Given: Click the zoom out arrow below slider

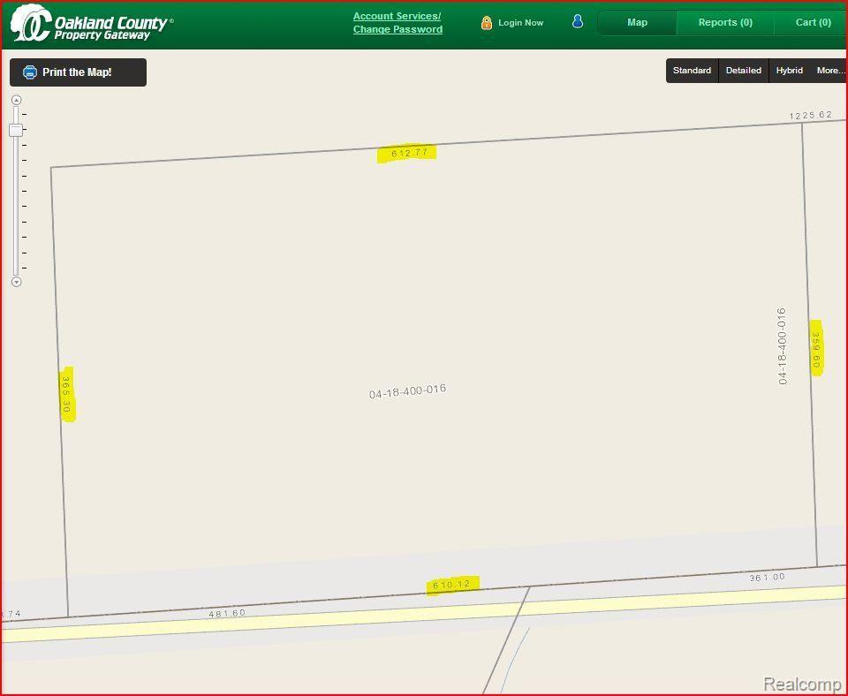Looking at the screenshot, I should click(x=16, y=282).
